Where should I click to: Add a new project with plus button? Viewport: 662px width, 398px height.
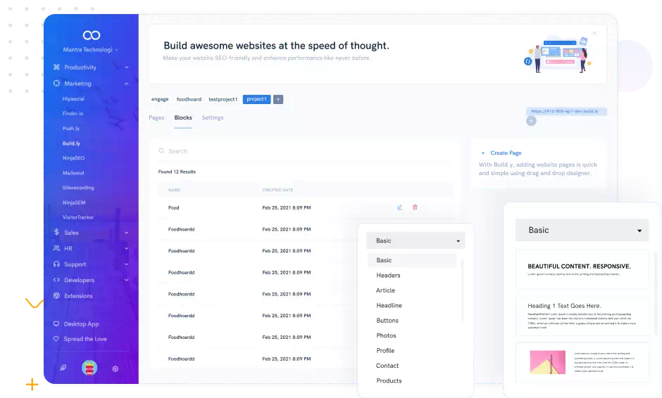coord(278,100)
